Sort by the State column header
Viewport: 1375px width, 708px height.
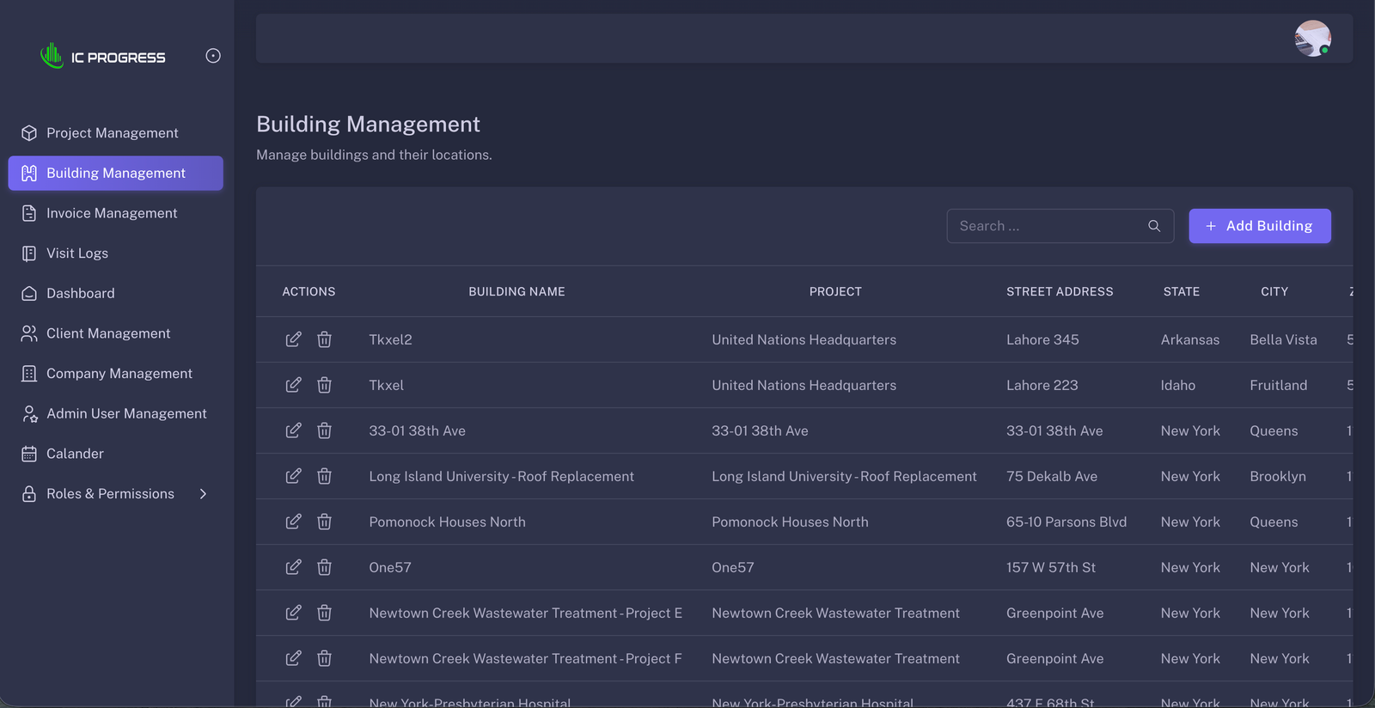coord(1182,292)
